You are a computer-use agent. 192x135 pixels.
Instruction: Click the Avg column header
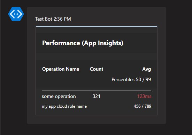(147, 69)
